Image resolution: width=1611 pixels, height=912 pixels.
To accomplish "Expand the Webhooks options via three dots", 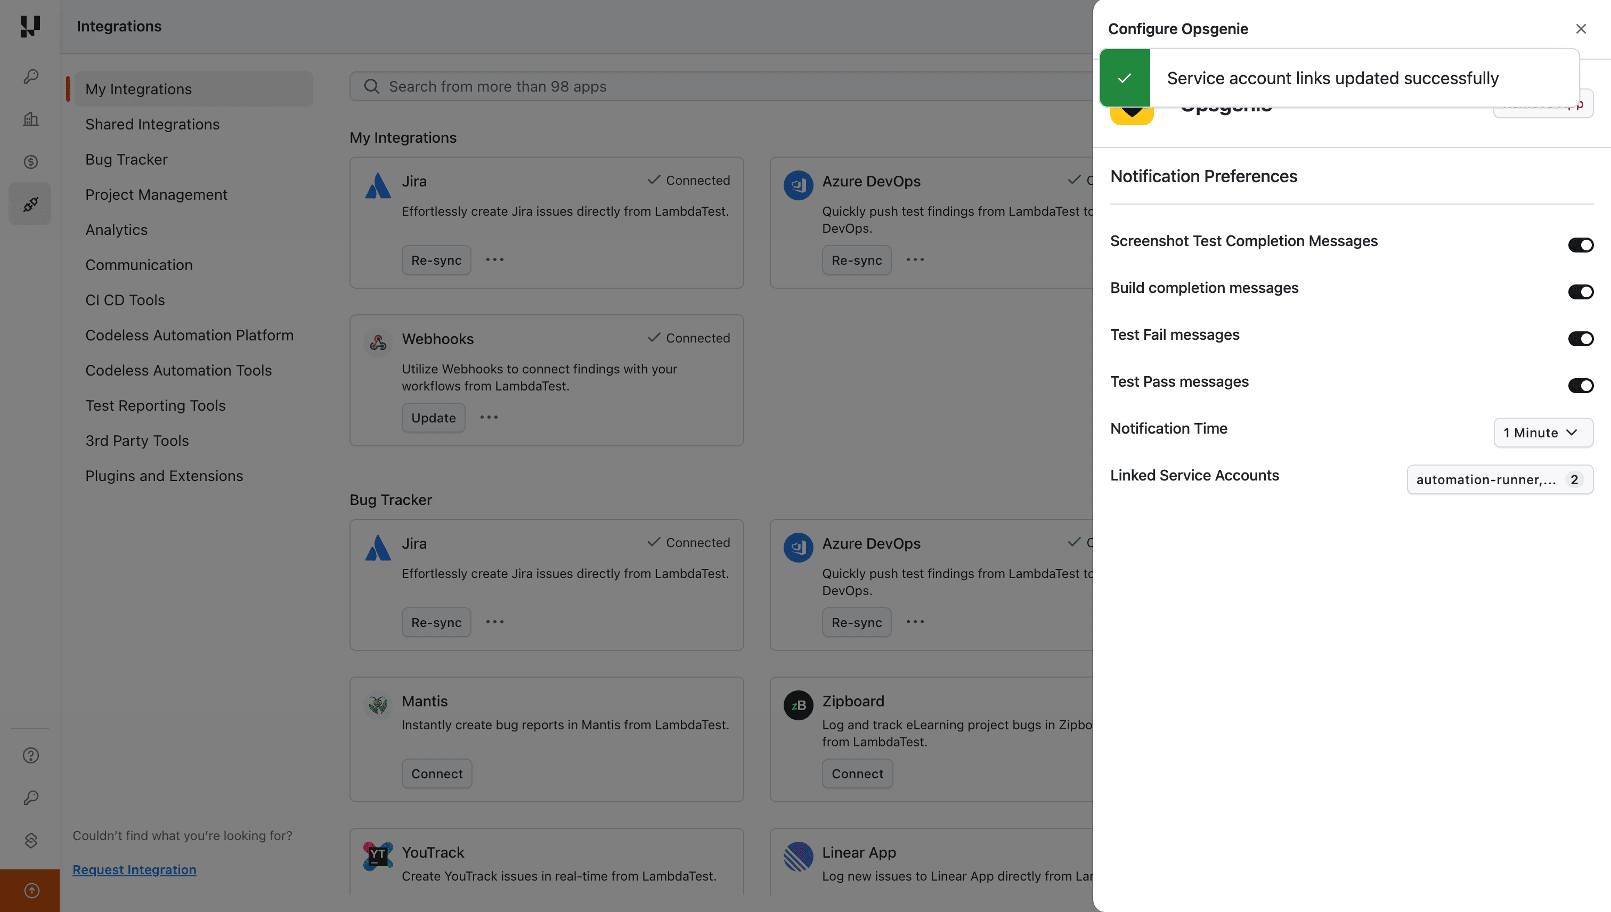I will [x=489, y=417].
